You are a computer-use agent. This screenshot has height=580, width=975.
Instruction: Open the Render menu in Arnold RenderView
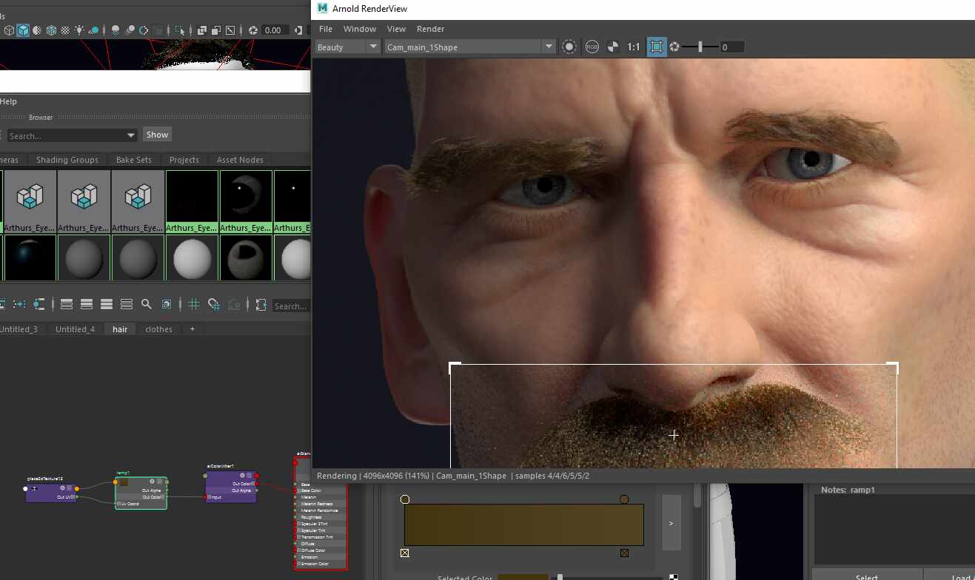(x=430, y=29)
